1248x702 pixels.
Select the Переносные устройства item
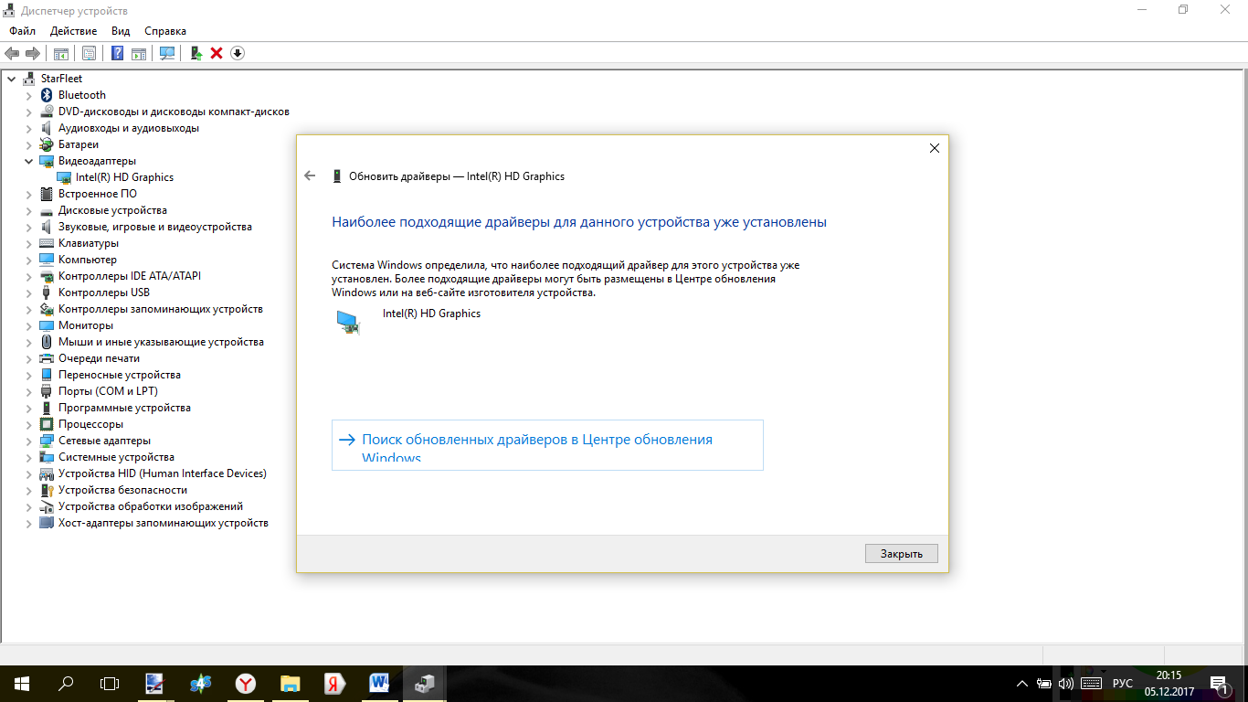tap(119, 375)
